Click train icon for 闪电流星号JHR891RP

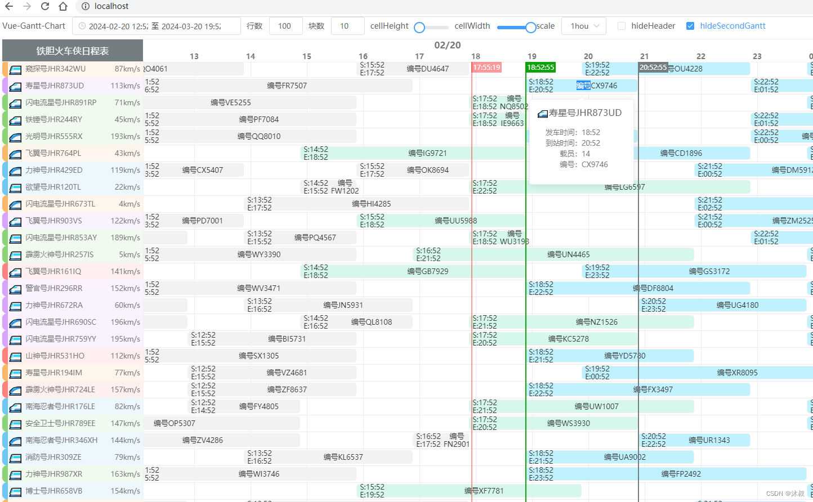(x=15, y=103)
